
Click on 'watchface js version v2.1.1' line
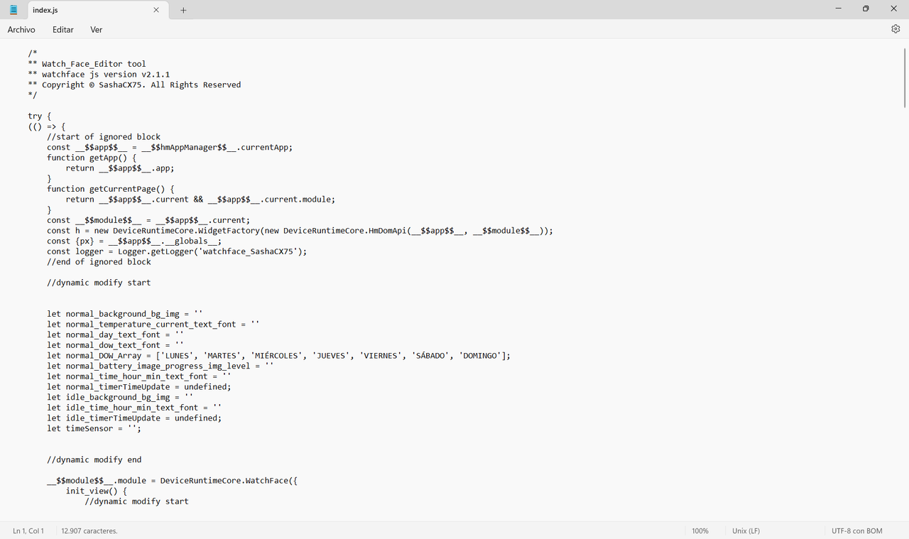[99, 74]
